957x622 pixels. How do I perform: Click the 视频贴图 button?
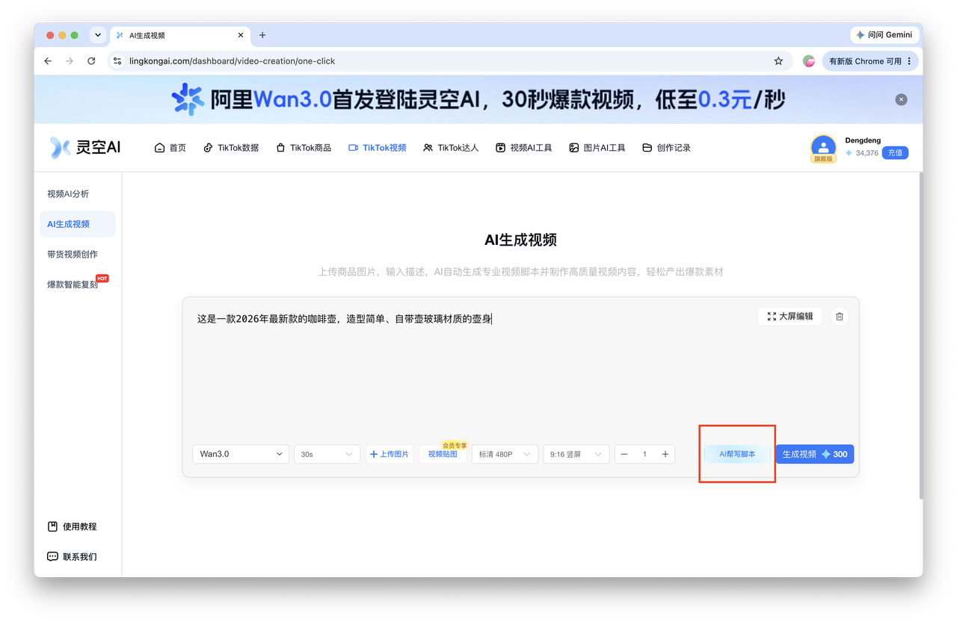point(443,454)
